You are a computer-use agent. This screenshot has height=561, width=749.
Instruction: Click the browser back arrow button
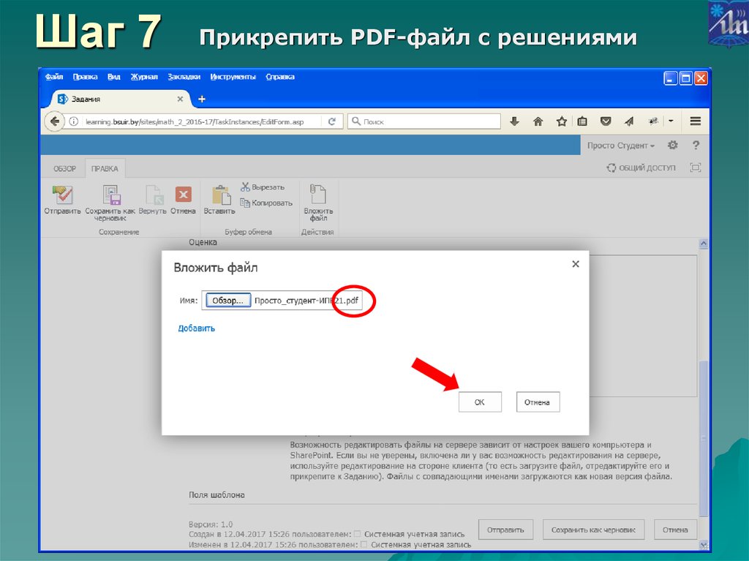[x=55, y=121]
